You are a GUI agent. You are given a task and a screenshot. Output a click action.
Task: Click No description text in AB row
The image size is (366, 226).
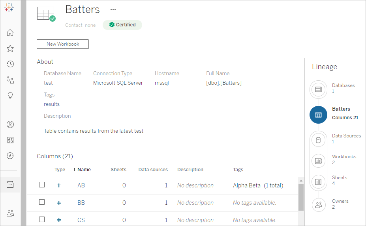pyautogui.click(x=195, y=185)
